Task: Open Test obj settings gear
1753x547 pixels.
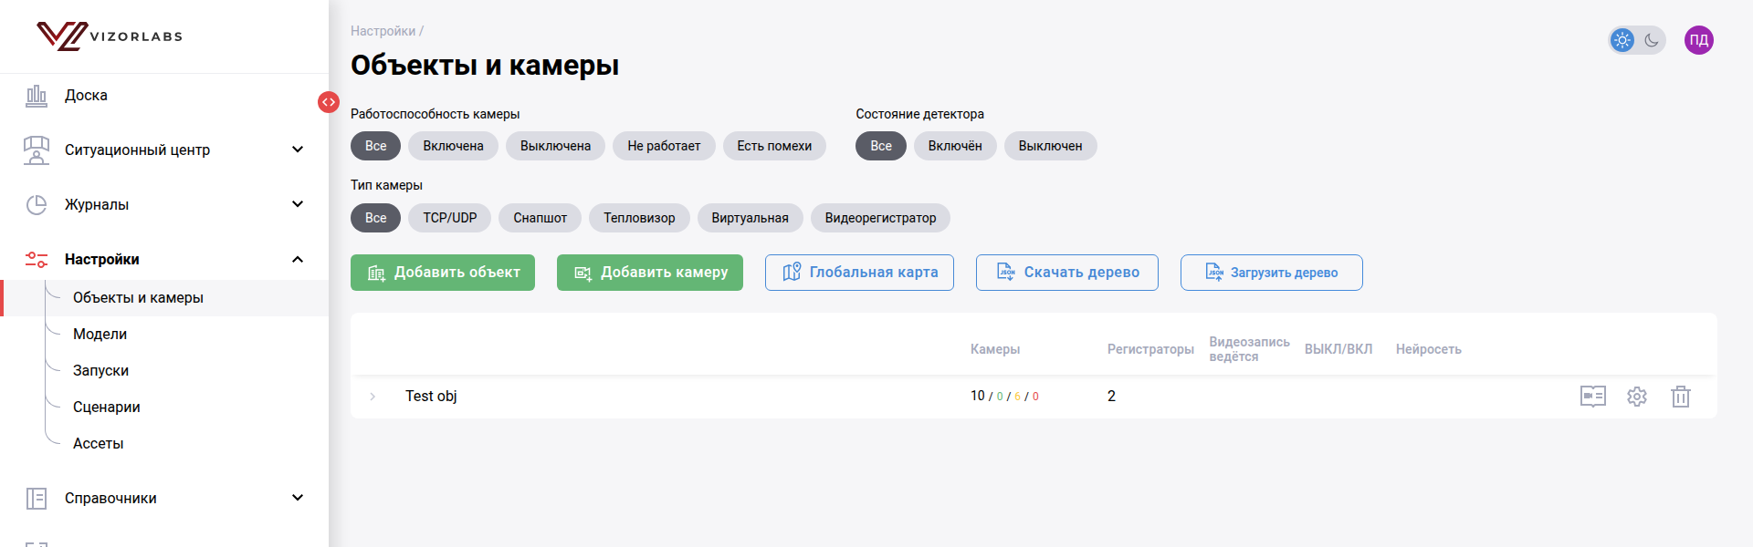Action: pos(1637,397)
